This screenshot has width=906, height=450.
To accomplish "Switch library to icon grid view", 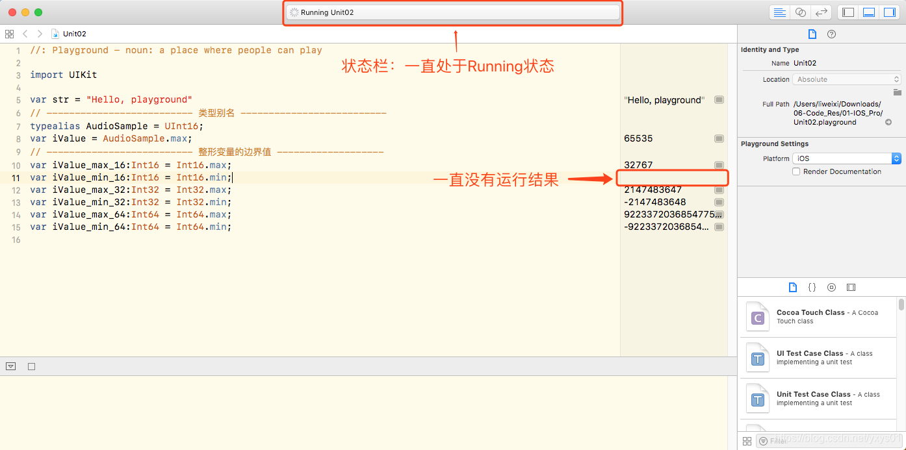I will (747, 441).
